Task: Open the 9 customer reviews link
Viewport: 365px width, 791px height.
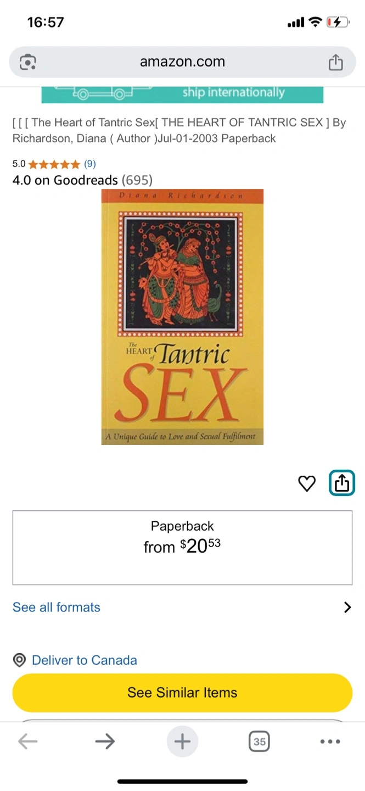Action: coord(90,164)
